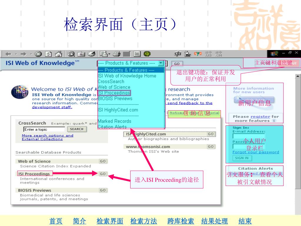Click the Password input field
301x226 pixels.
[249, 147]
